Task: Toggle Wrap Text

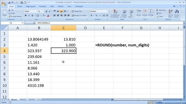Action: [77, 11]
